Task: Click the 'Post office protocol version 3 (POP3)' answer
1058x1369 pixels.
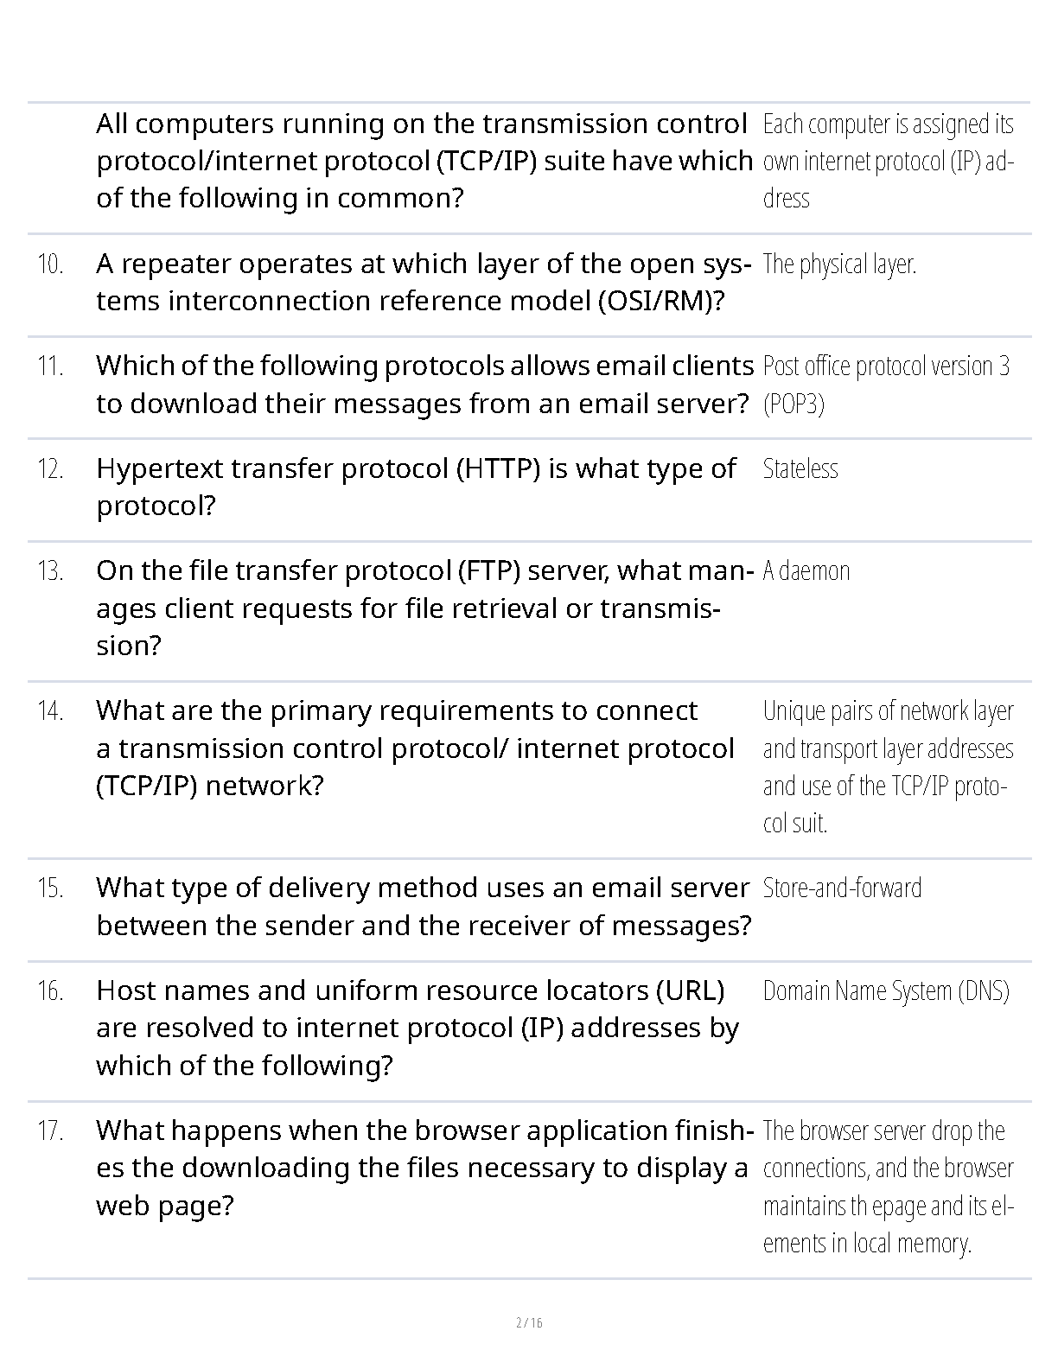Action: click(x=886, y=385)
